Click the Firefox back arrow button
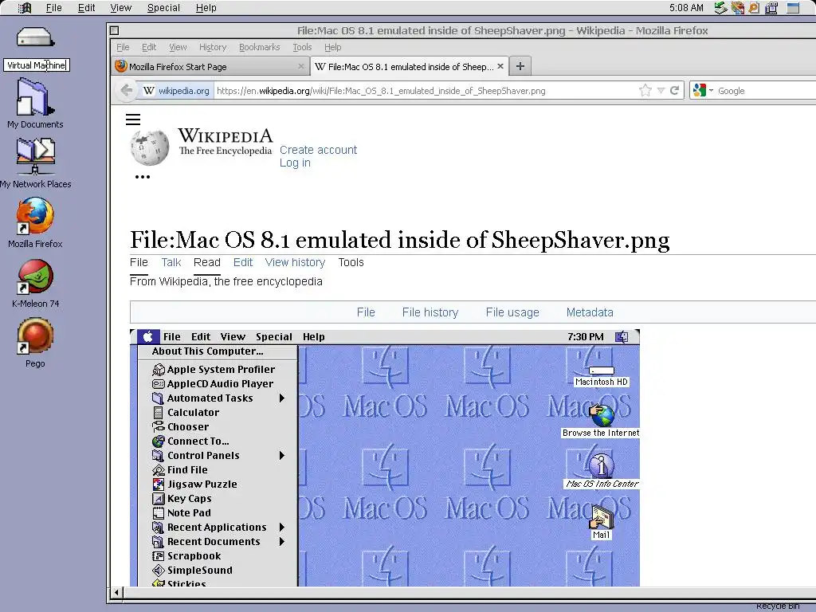 tap(127, 91)
